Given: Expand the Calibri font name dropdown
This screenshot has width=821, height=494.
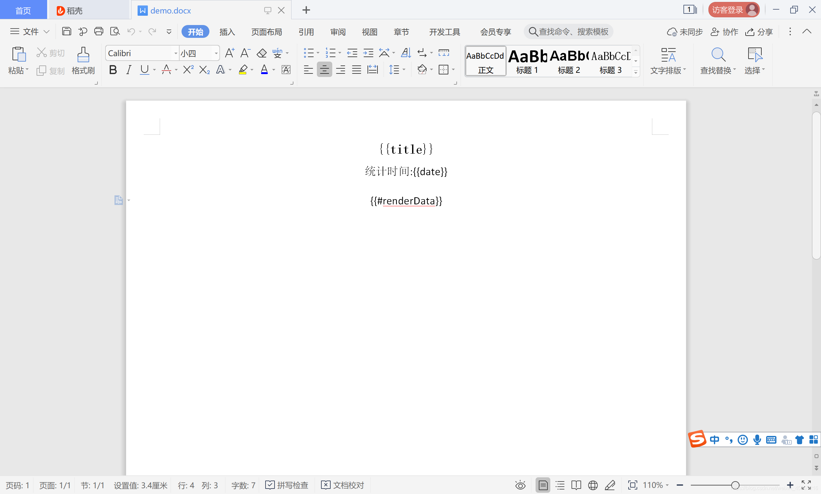Looking at the screenshot, I should tap(176, 53).
